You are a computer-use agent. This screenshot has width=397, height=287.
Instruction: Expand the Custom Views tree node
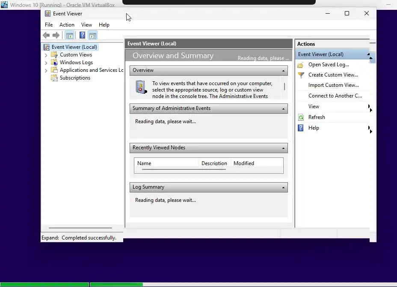point(46,55)
